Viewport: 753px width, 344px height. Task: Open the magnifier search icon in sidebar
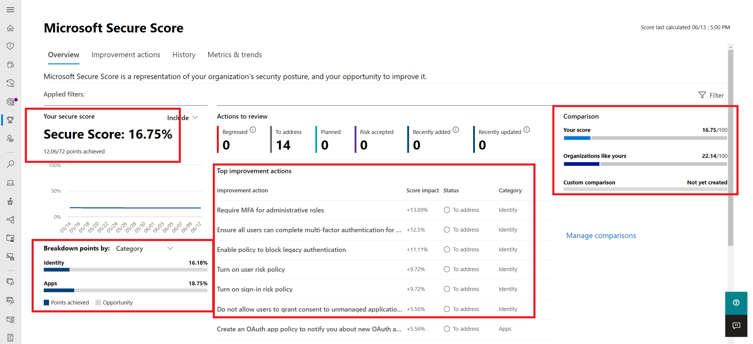point(10,164)
